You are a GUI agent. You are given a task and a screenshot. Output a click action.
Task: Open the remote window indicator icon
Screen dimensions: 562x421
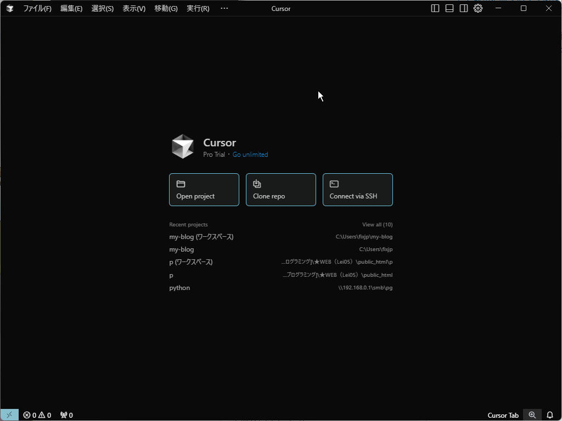click(x=9, y=415)
